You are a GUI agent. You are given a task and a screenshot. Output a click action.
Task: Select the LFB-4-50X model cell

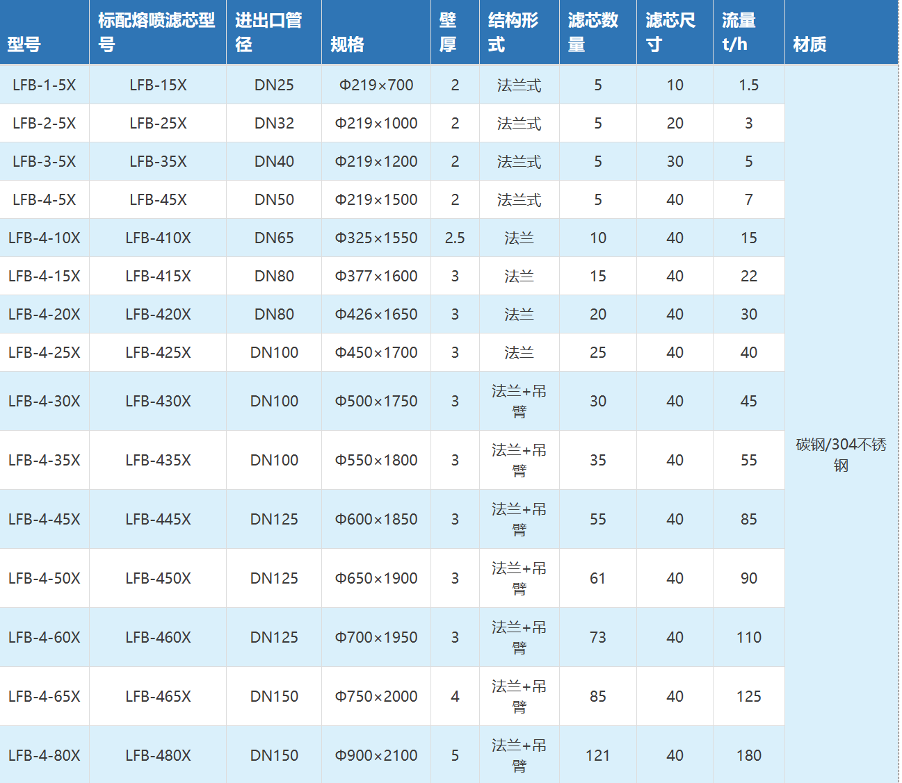45,578
